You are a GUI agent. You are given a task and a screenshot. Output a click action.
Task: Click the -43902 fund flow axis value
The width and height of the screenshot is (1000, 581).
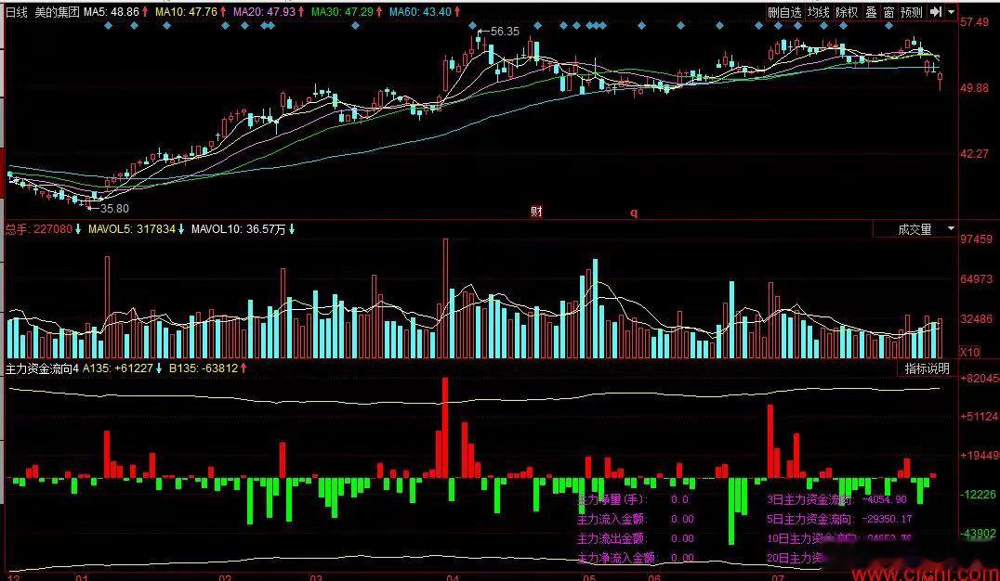(x=979, y=534)
